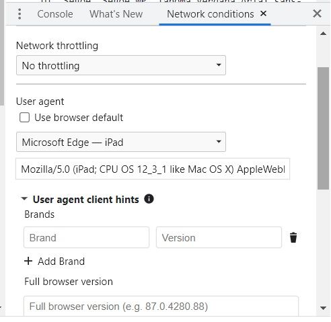This screenshot has width=331, height=322.
Task: Open the drawer three-dot more options menu
Action: [x=20, y=14]
